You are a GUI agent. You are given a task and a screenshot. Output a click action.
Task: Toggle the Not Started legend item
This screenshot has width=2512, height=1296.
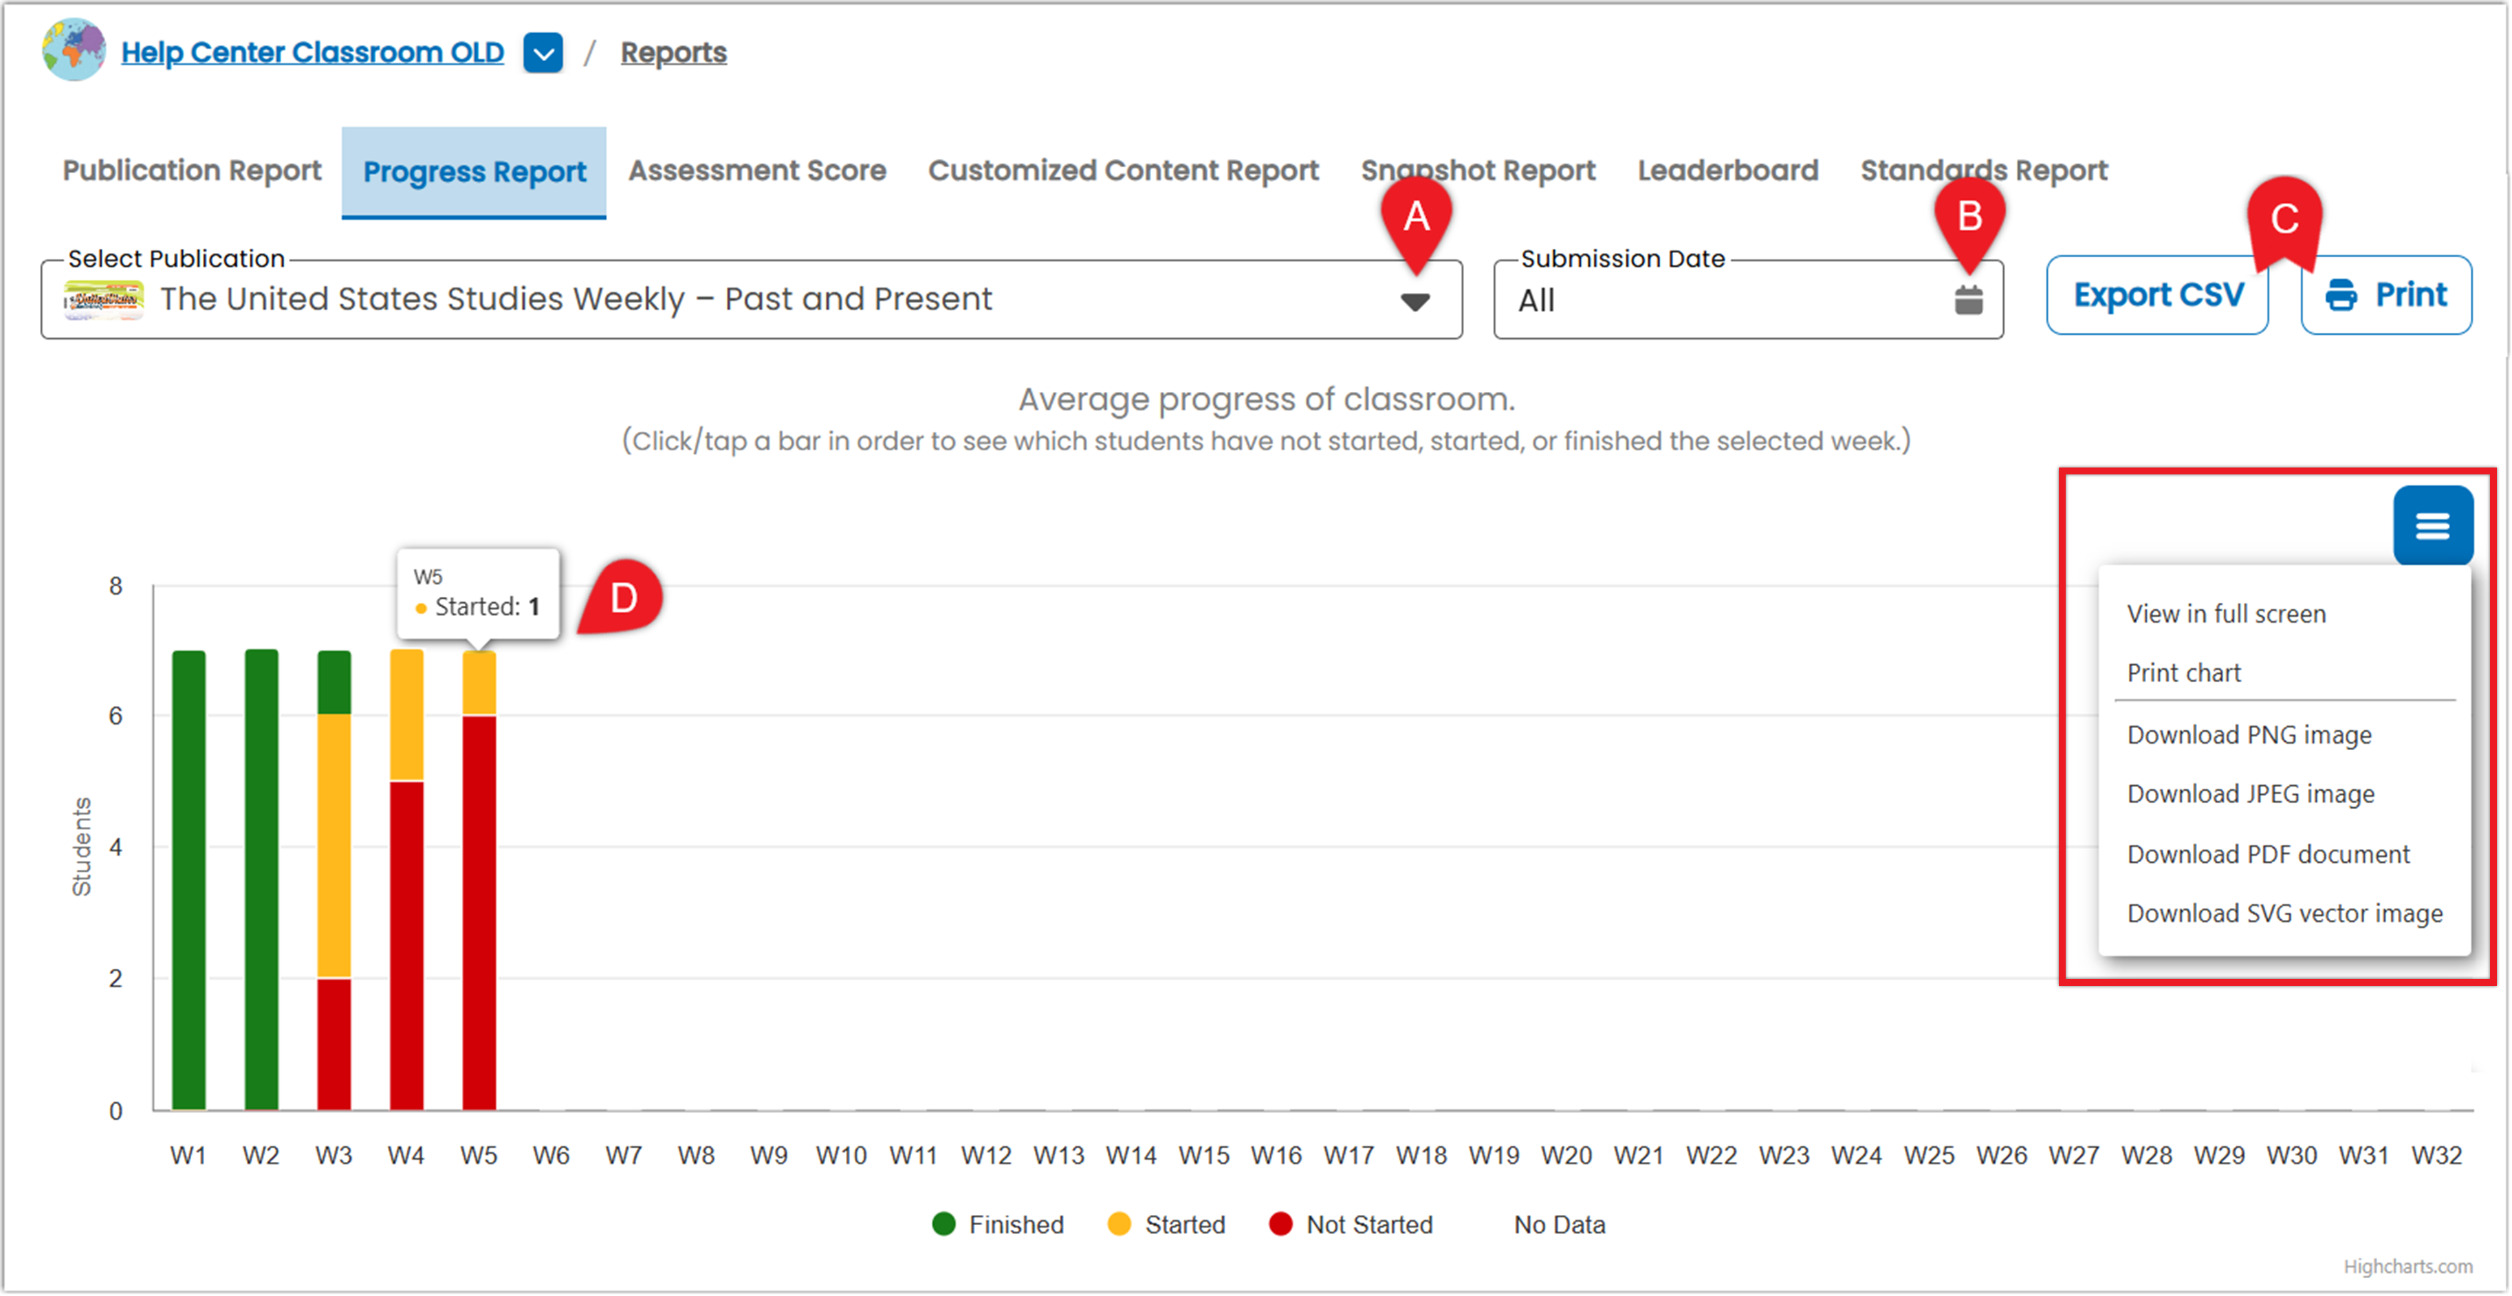[1351, 1224]
